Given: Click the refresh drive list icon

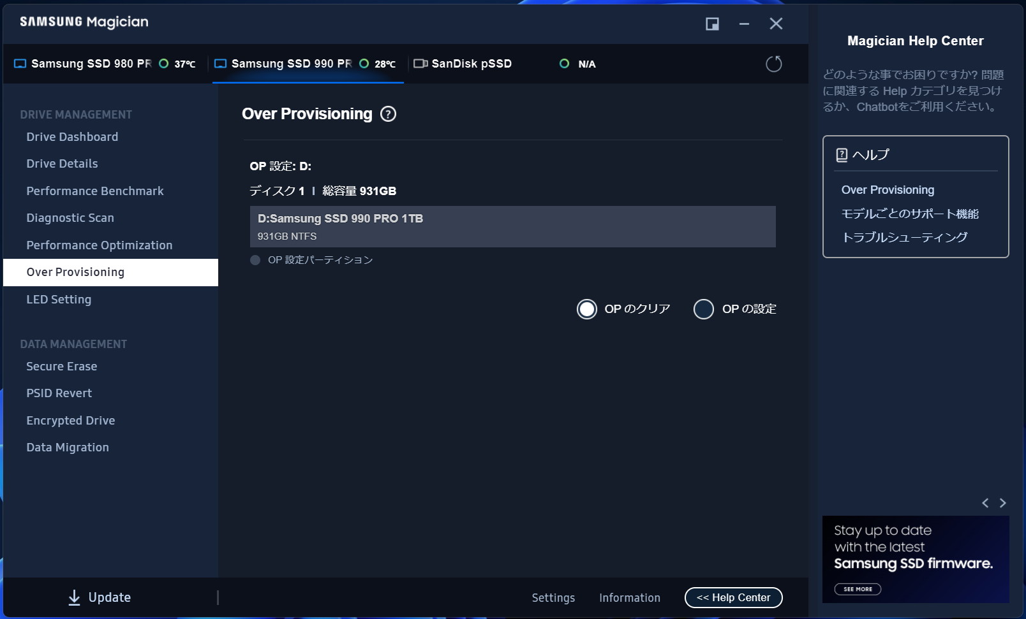Looking at the screenshot, I should [773, 64].
